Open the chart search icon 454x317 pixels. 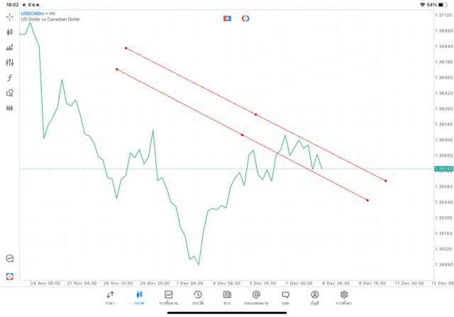(10, 259)
